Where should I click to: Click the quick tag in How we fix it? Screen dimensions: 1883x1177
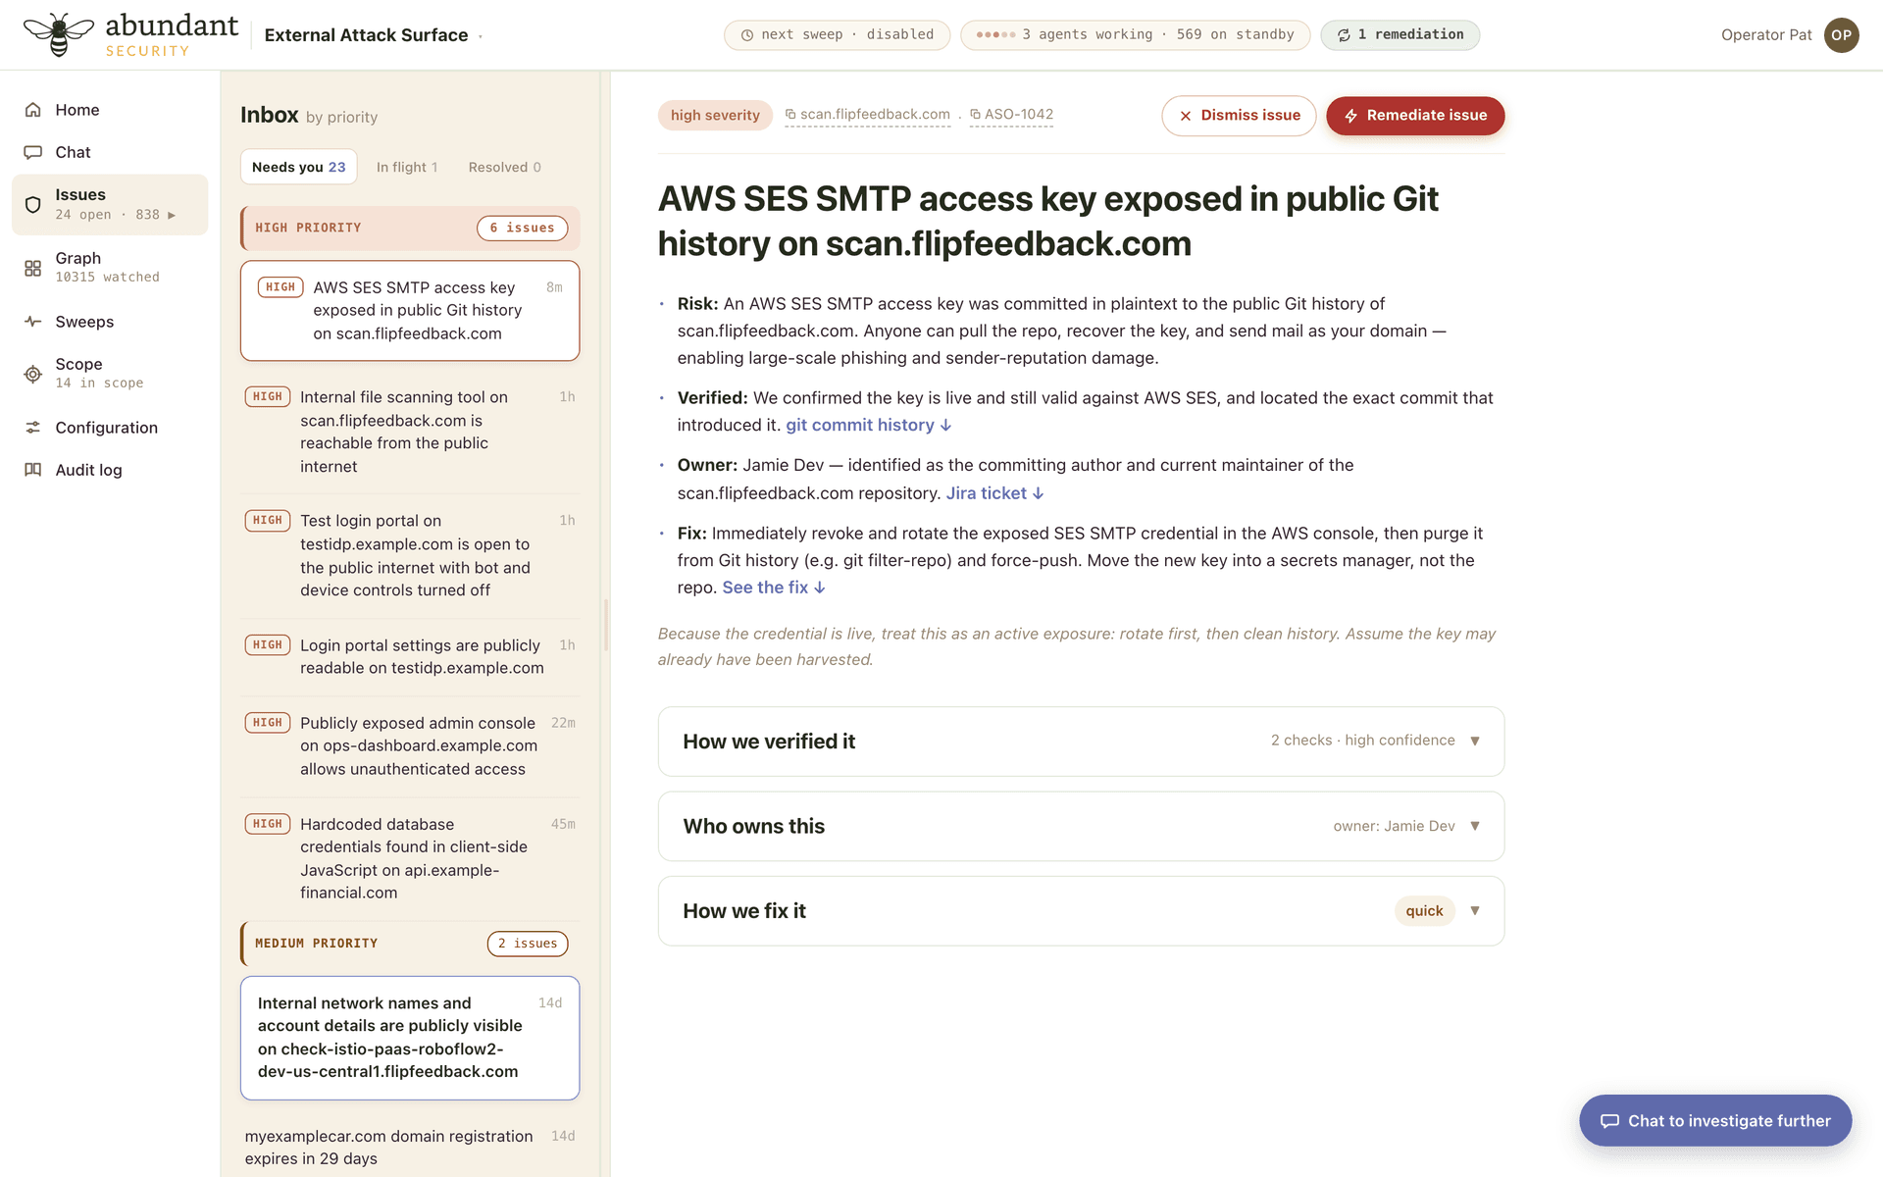click(x=1424, y=911)
